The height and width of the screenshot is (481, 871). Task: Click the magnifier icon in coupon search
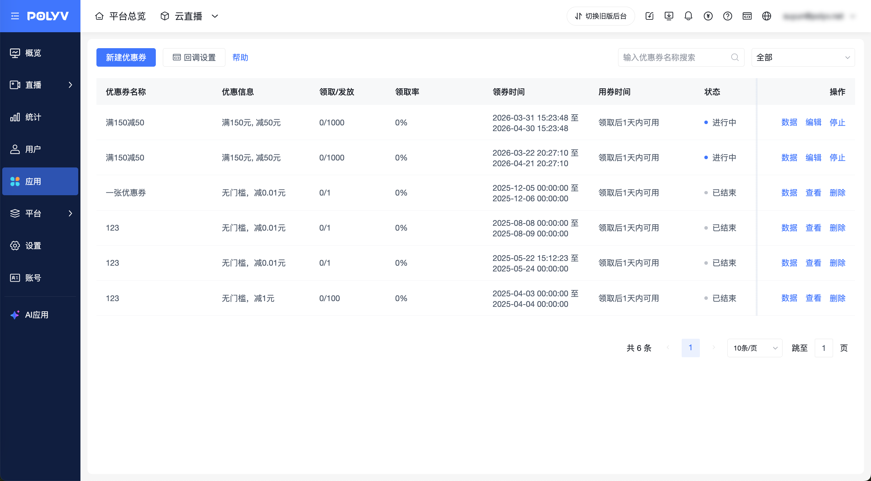(734, 57)
